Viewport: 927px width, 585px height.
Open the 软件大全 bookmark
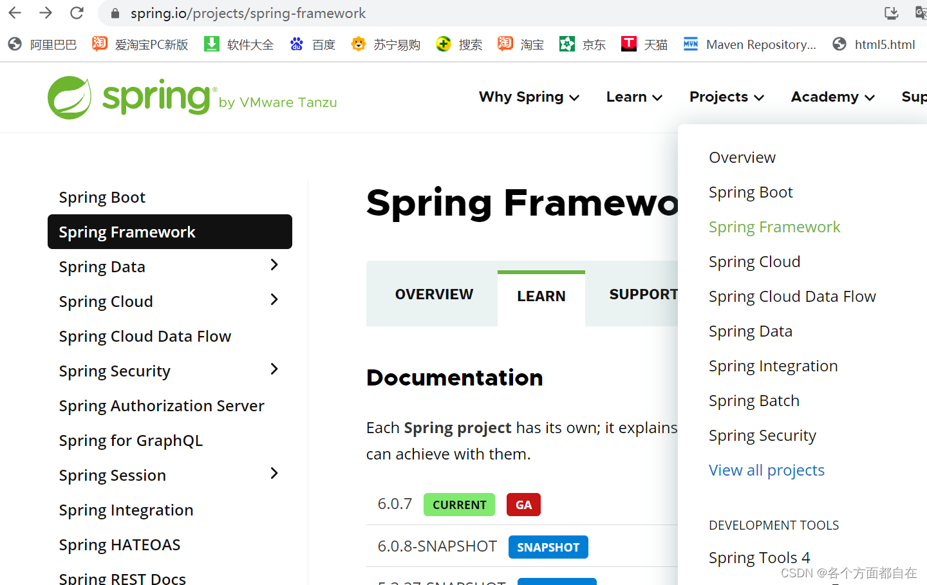239,44
